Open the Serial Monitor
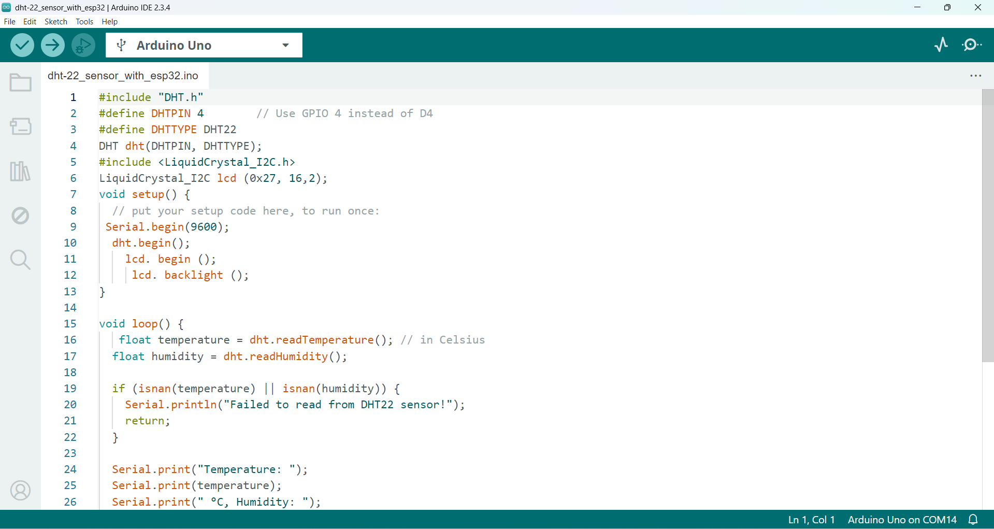 [972, 45]
